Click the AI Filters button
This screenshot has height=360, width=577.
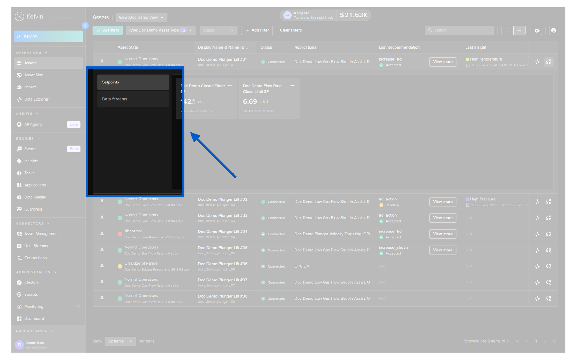coord(108,30)
